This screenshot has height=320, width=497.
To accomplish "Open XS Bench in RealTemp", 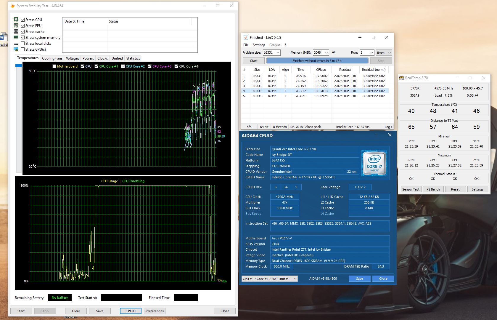I will 433,189.
